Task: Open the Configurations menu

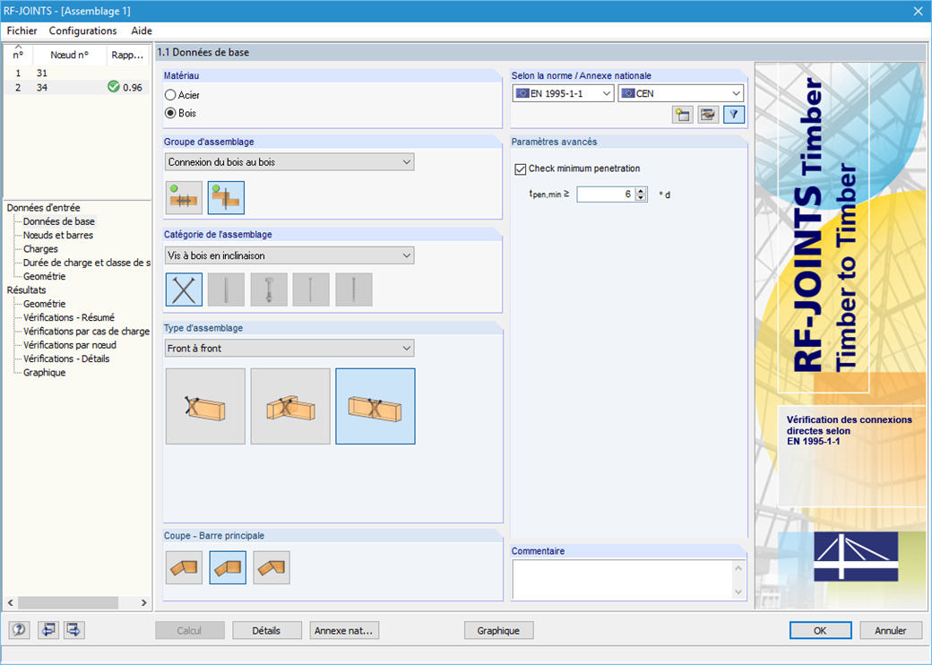Action: pyautogui.click(x=82, y=30)
